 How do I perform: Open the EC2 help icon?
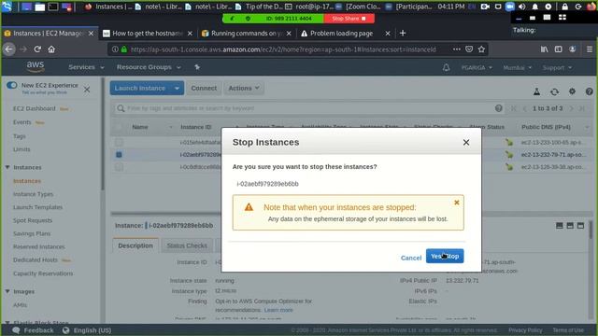point(589,91)
